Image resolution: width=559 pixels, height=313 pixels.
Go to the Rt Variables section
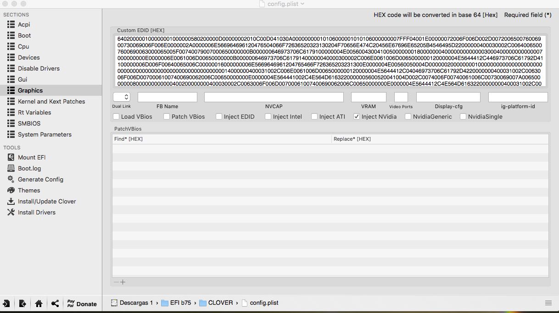click(x=34, y=112)
